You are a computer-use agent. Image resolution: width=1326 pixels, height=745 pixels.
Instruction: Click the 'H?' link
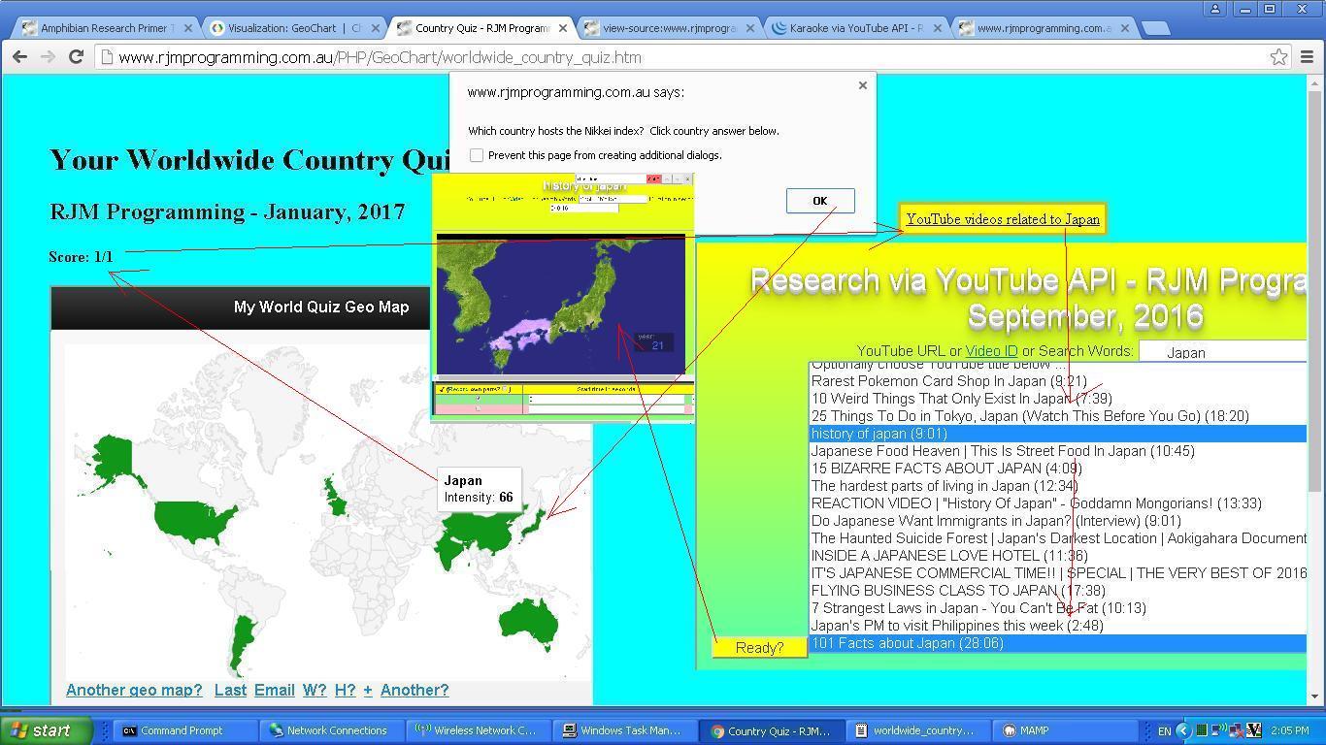[x=345, y=690]
